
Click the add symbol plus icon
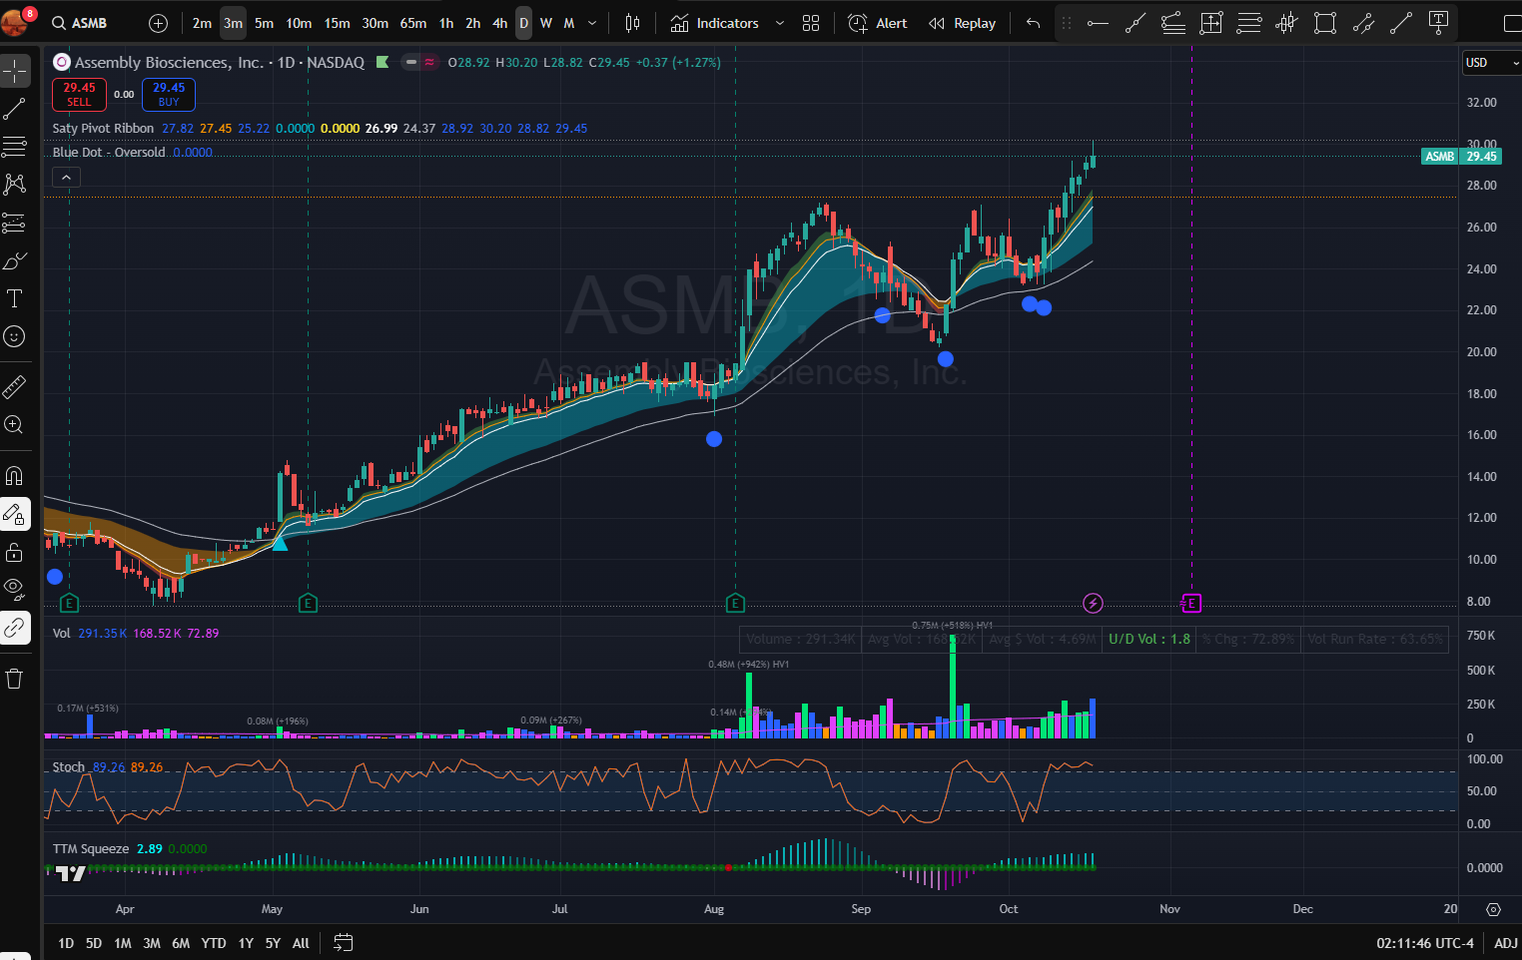158,23
